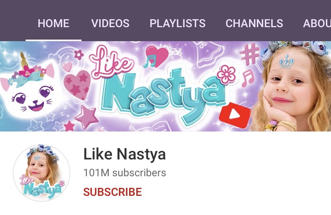Open the HOME tab

point(54,23)
